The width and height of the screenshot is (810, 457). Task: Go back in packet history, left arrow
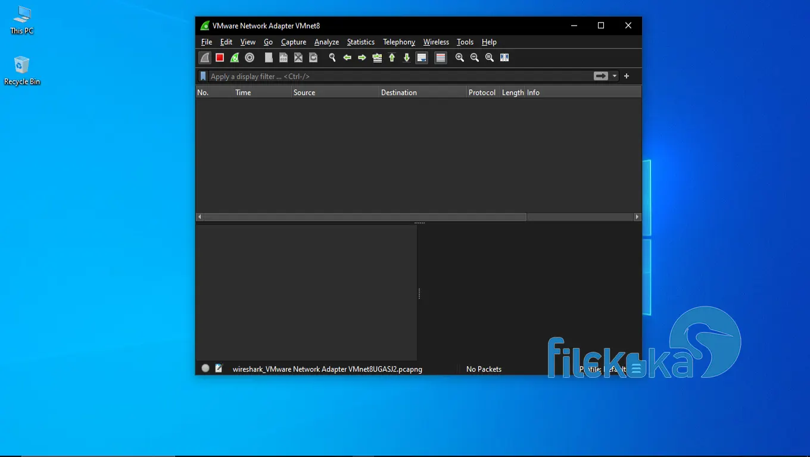click(347, 58)
